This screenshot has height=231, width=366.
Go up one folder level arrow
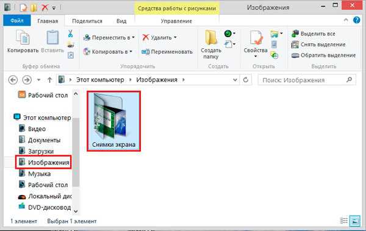[49, 80]
